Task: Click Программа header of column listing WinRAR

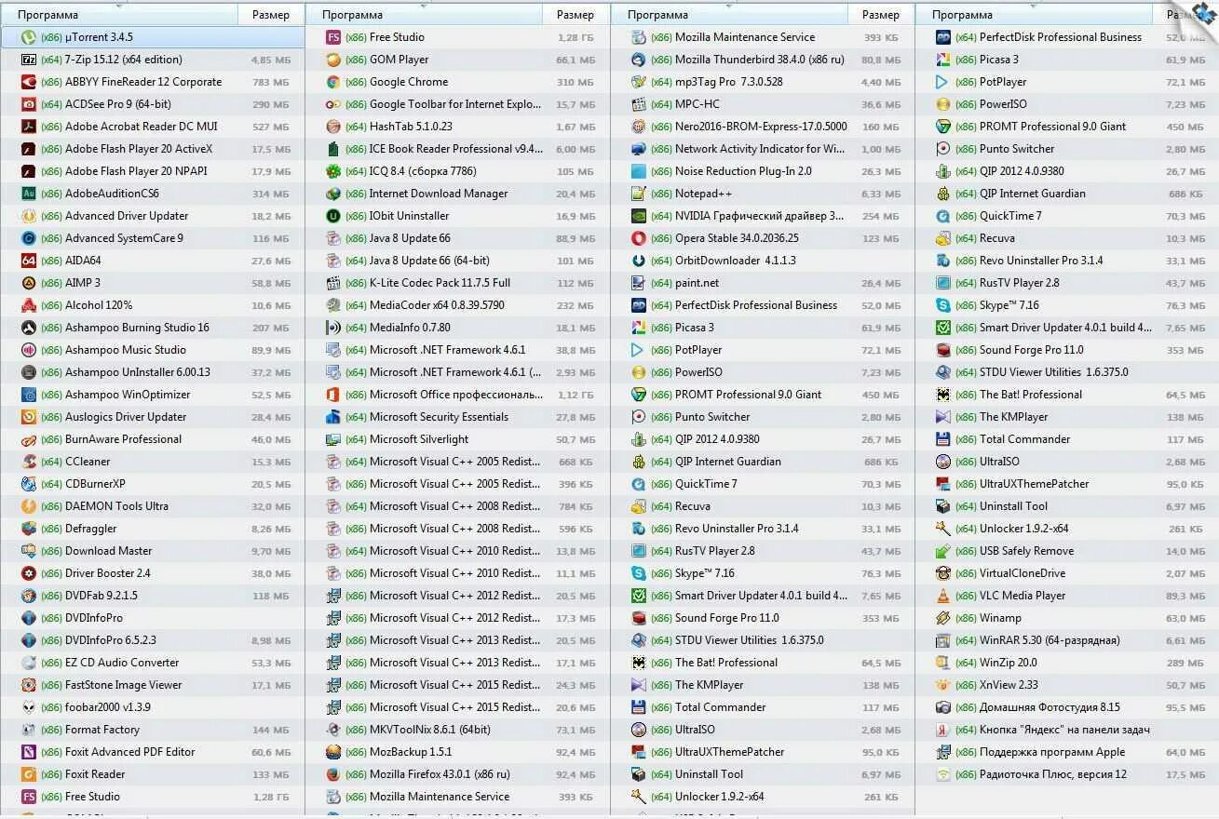Action: 1035,15
